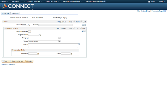Expand the Main Menu dropdown
The image size is (167, 94).
click(x=16, y=1)
